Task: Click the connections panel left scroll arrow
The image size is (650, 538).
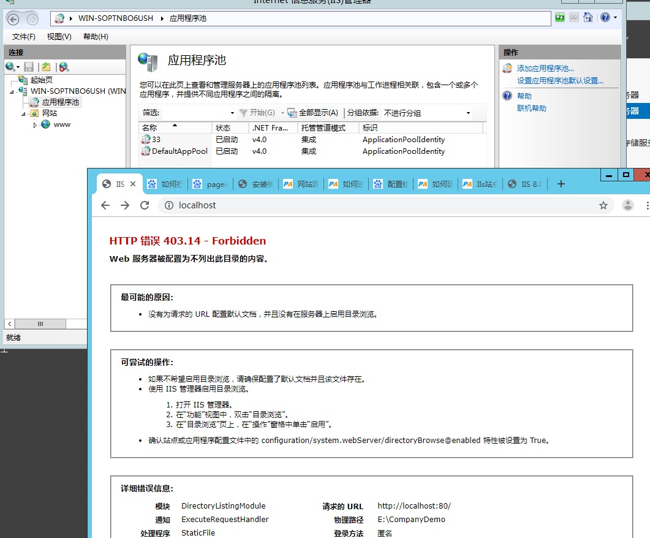Action: pyautogui.click(x=10, y=324)
